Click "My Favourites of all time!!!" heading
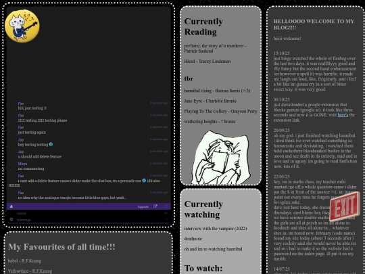The width and height of the screenshot is (365, 274). (x=62, y=247)
